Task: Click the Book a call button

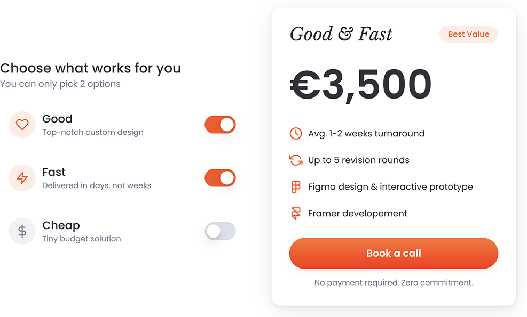Action: (394, 253)
